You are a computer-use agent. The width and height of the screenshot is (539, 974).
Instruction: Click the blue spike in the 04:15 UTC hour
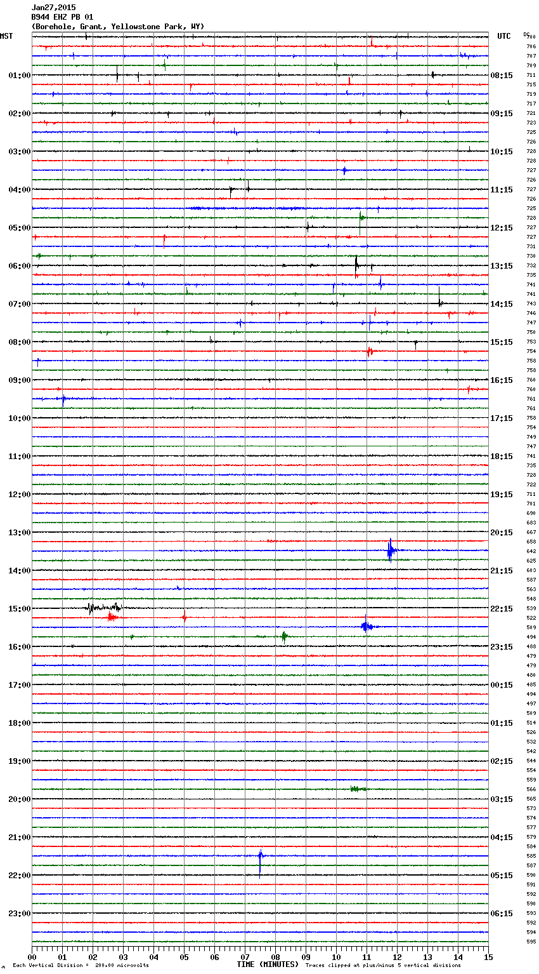260,862
